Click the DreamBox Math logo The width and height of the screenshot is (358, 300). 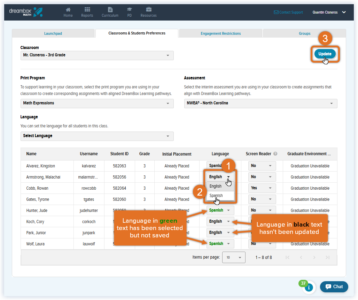point(26,12)
